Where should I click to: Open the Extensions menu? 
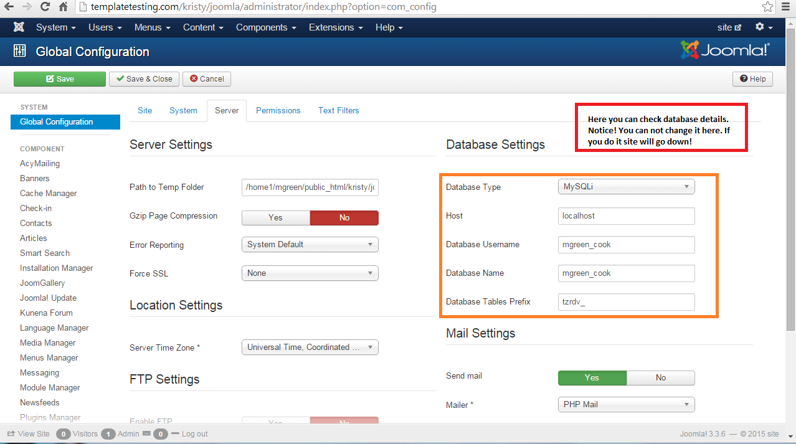[336, 27]
